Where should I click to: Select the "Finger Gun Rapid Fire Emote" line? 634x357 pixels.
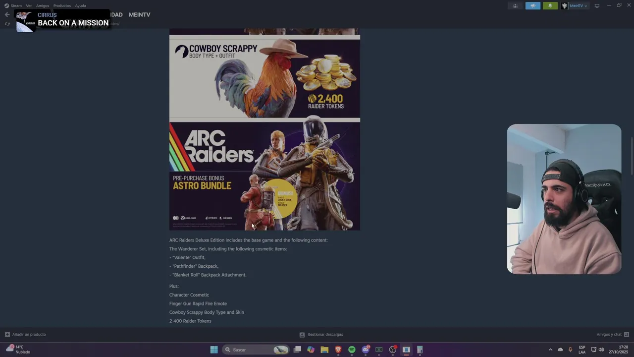[198, 304]
